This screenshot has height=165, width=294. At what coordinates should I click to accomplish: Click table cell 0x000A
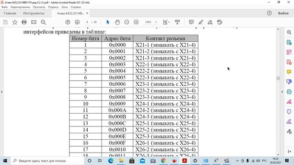click(x=117, y=110)
